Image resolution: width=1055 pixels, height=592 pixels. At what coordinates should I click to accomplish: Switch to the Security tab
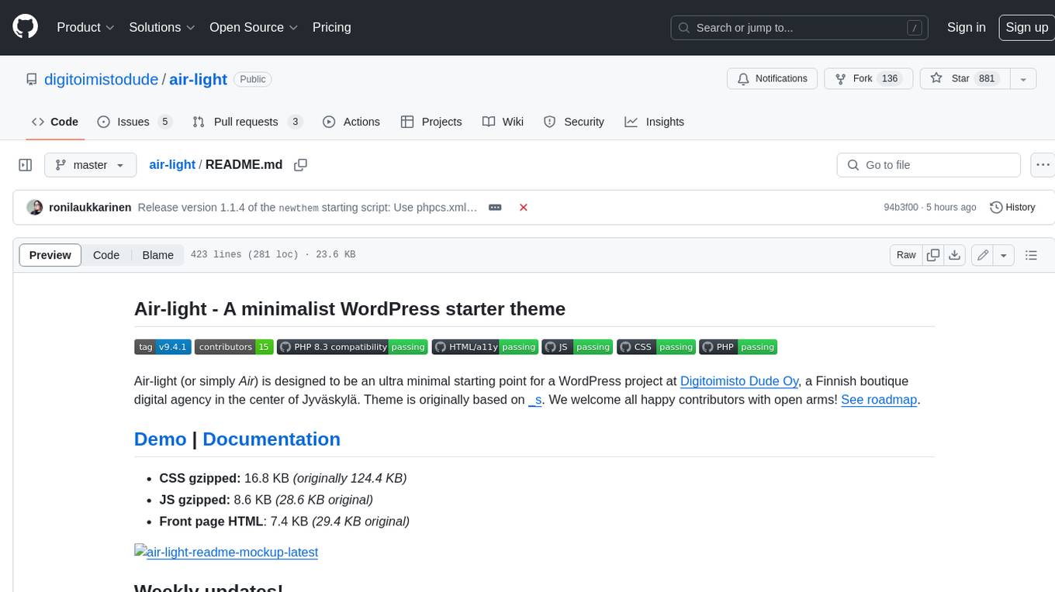[574, 122]
